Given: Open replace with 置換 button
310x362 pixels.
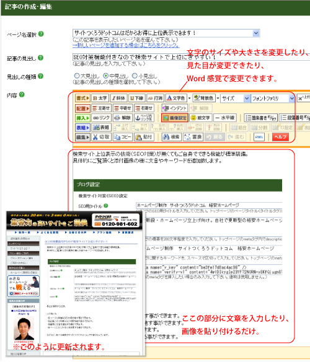Looking at the screenshot, I should (x=193, y=137).
